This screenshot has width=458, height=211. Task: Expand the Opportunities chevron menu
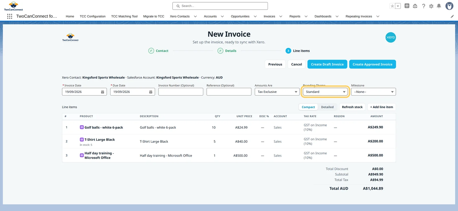coord(255,16)
